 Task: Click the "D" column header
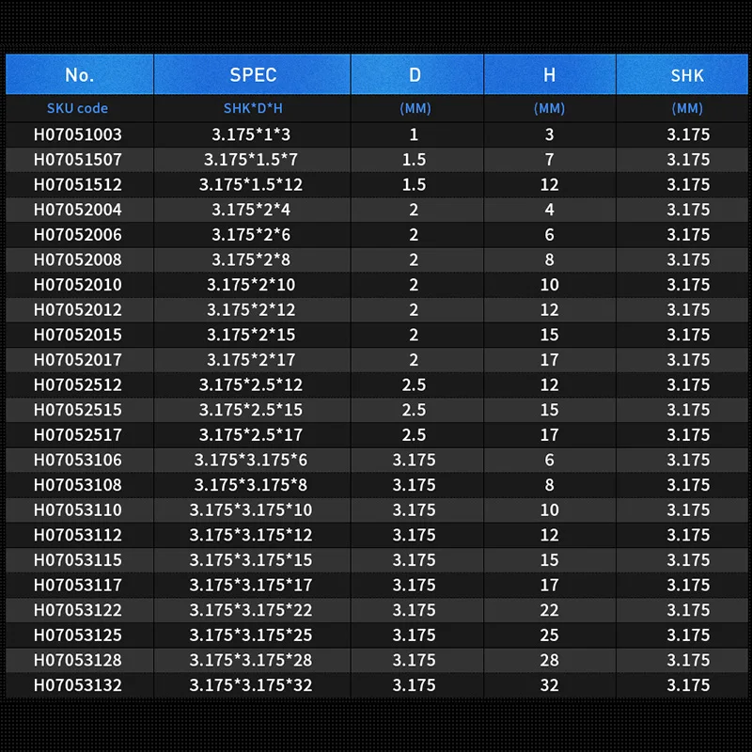coord(415,75)
